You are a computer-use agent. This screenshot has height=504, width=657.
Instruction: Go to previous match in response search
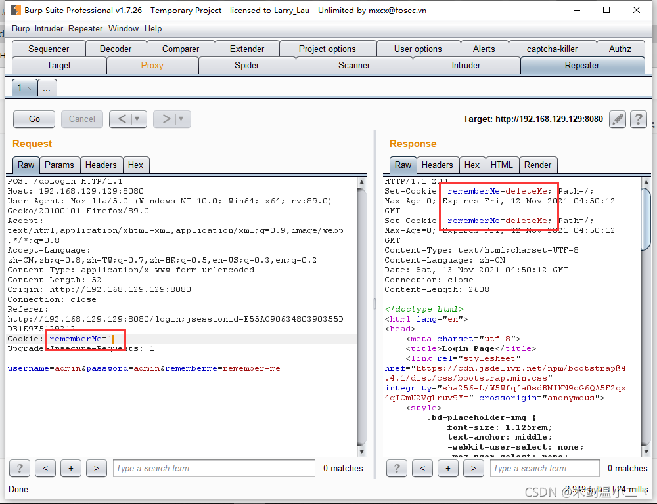pyautogui.click(x=422, y=468)
